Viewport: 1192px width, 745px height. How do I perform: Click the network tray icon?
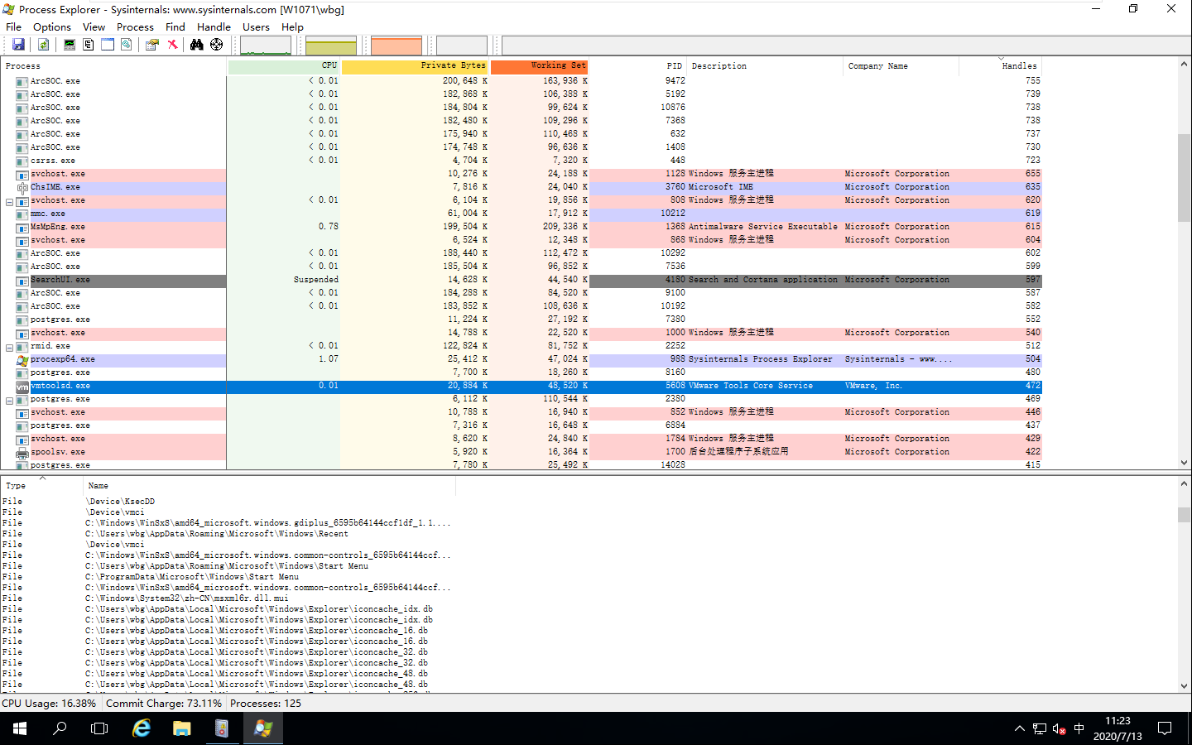tap(1039, 728)
